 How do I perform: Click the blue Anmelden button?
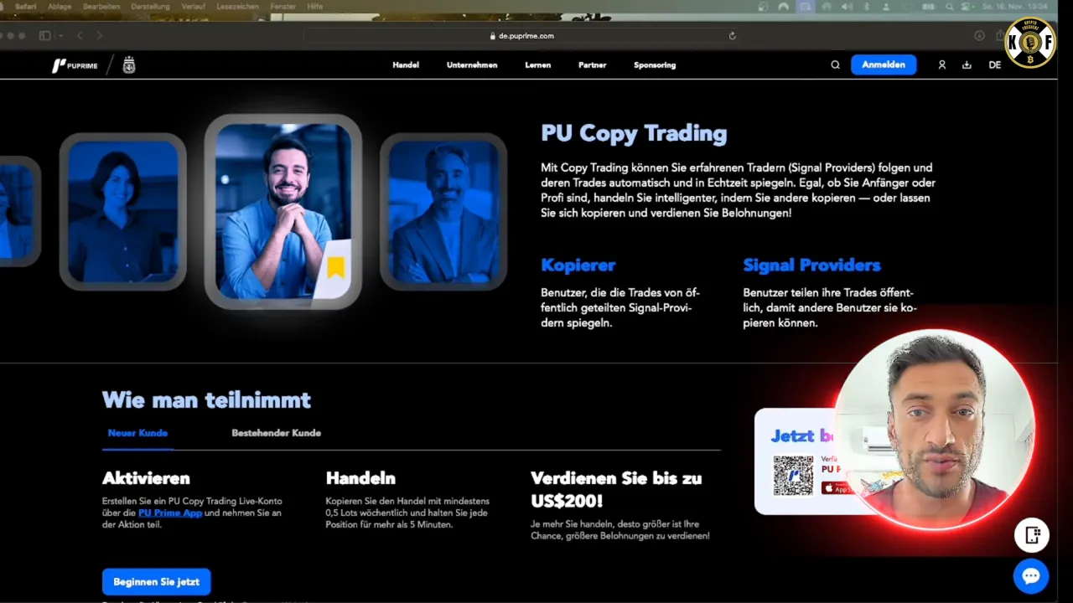point(884,64)
